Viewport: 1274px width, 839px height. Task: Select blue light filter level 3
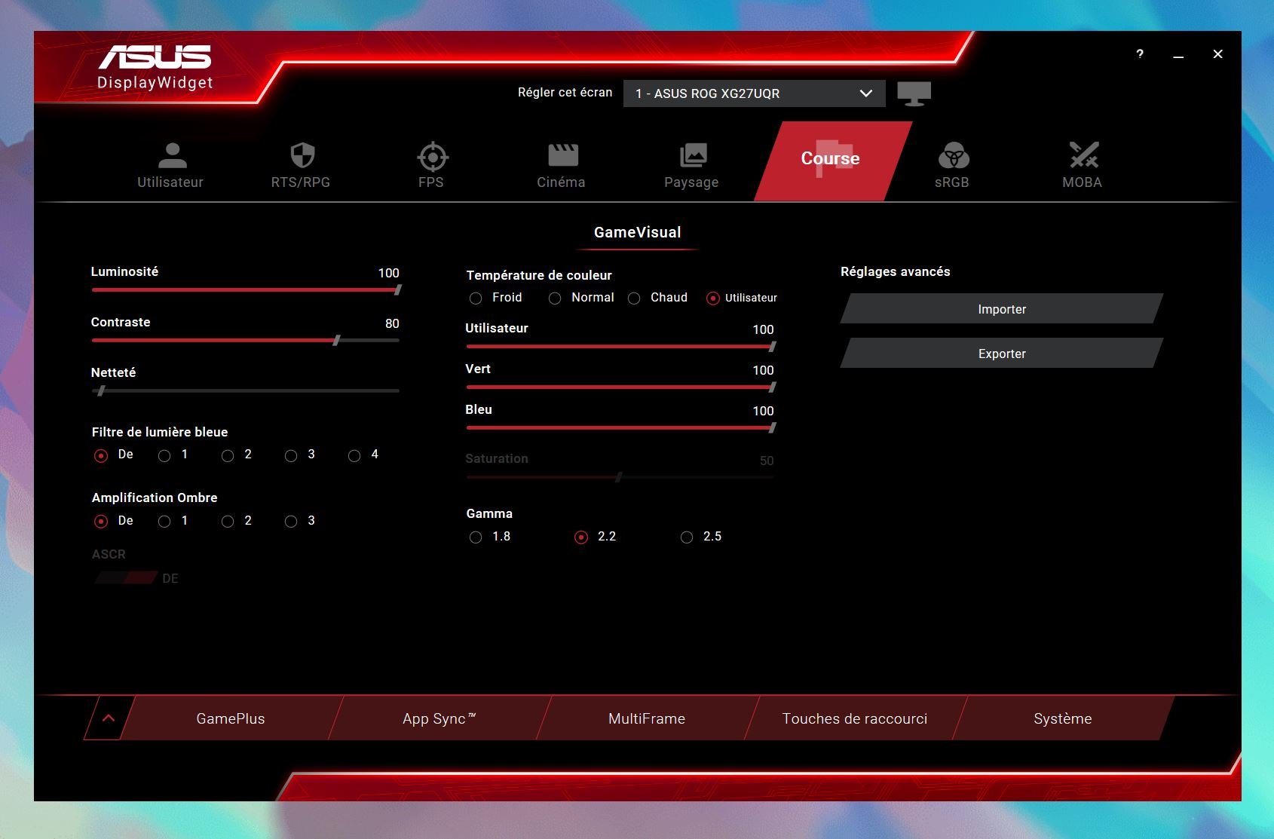coord(291,455)
